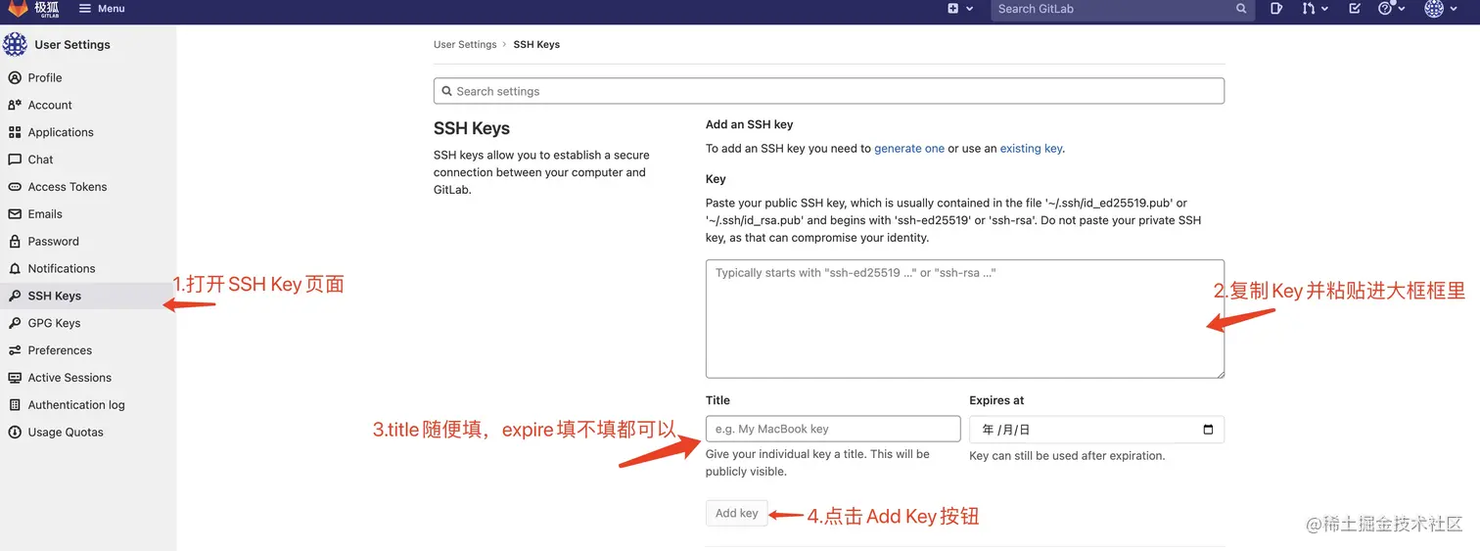Image resolution: width=1480 pixels, height=551 pixels.
Task: Expand the create new dropdown arrow
Action: (970, 8)
